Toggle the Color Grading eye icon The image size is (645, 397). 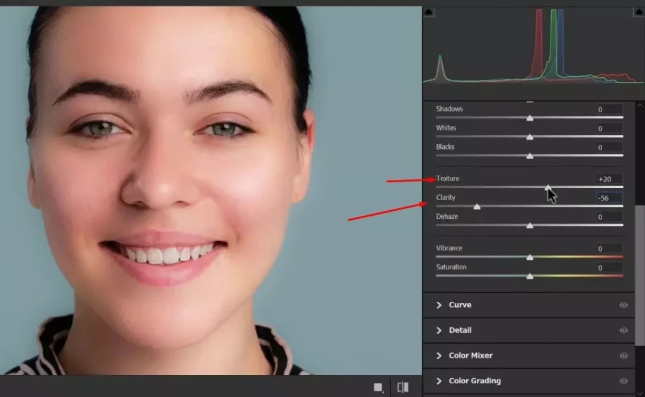[624, 381]
